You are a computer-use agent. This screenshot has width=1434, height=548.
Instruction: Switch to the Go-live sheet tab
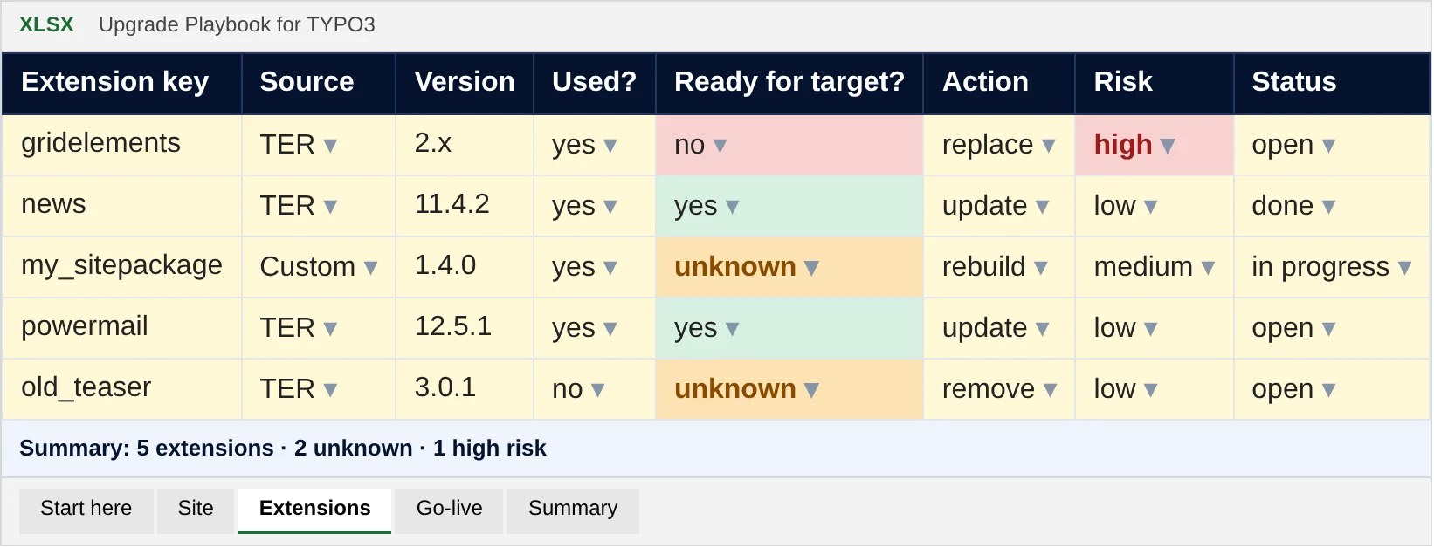pyautogui.click(x=449, y=510)
